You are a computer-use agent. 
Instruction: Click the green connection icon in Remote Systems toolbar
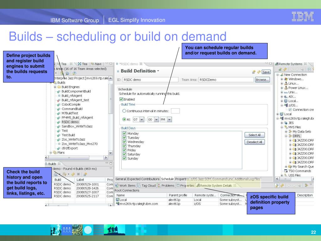[280, 69]
